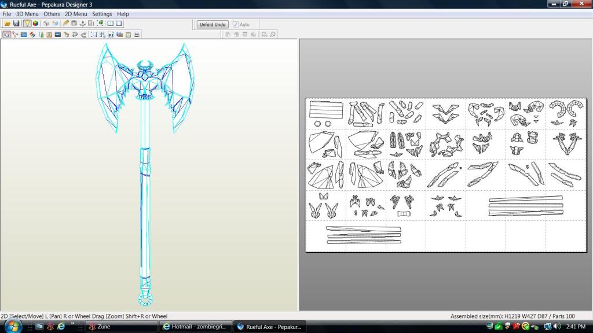
Task: Click the gray cylinder icon in top toolbar
Action: 74,23
